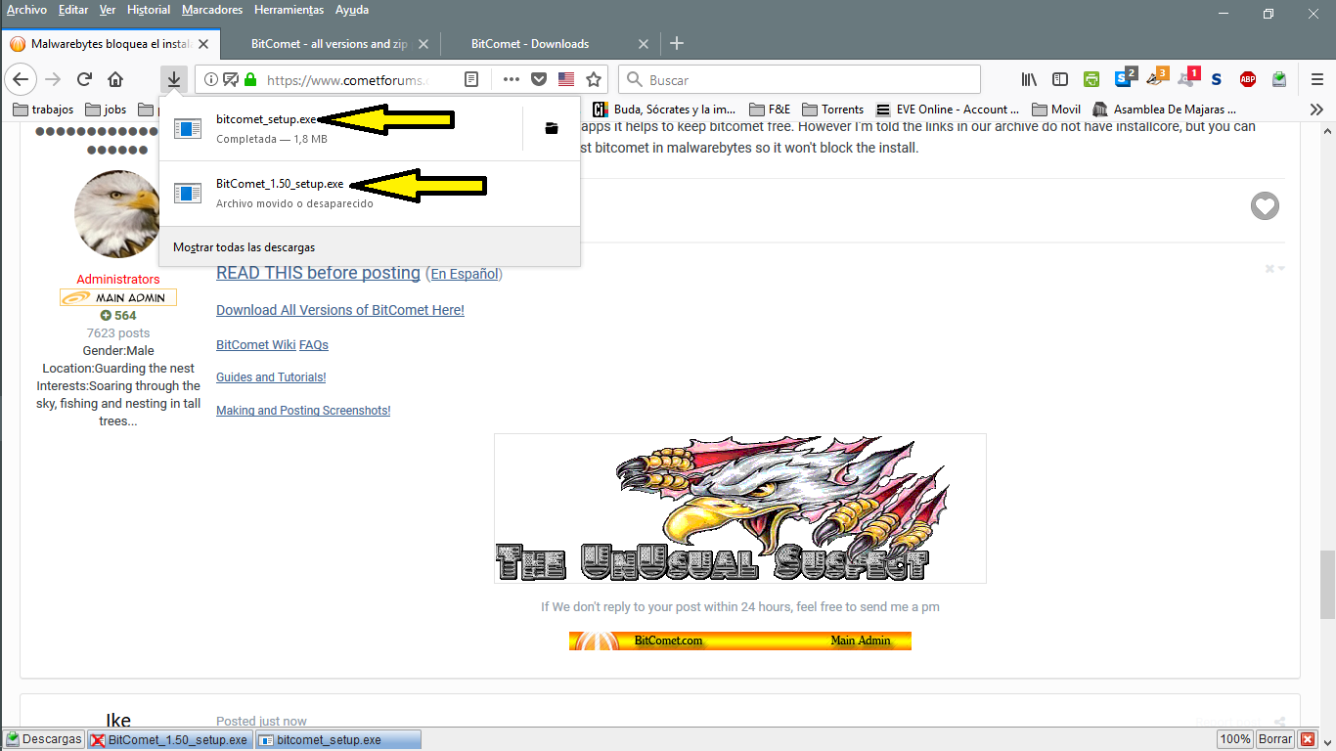Go to the home page icon

(115, 79)
